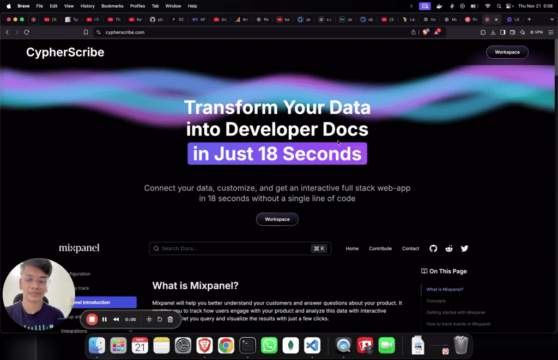The width and height of the screenshot is (558, 360).
Task: Open the Leo AI sparkle icon
Action: coord(522,32)
